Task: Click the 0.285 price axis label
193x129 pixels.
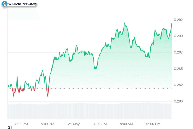Action: (178, 69)
